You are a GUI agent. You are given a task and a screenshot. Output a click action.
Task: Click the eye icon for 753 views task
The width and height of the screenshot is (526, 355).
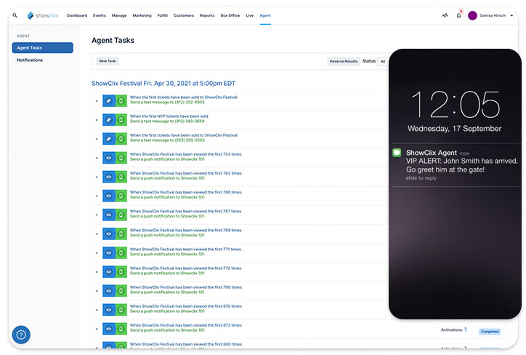[x=108, y=157]
